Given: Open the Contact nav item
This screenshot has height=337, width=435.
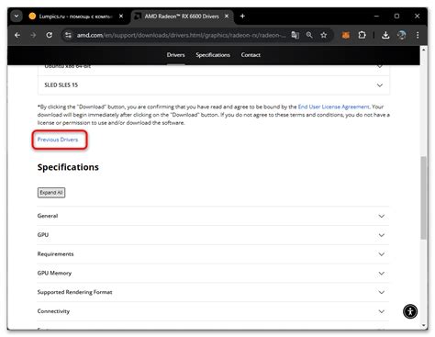Looking at the screenshot, I should [x=251, y=55].
